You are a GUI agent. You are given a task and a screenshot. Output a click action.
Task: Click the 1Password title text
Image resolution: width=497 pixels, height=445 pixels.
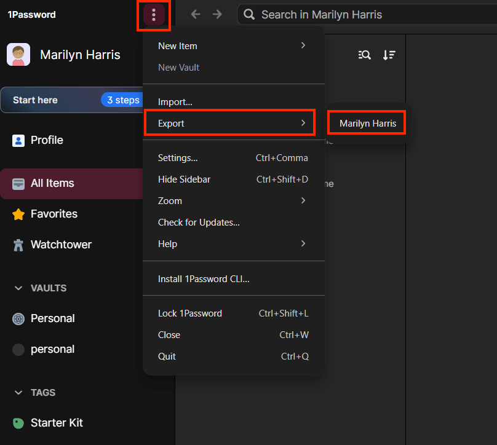(x=32, y=15)
